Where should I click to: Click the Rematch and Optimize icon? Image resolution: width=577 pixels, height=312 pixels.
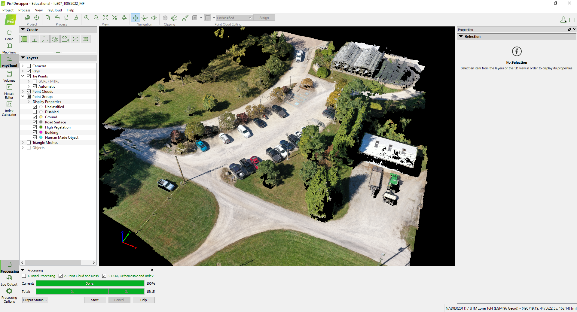[76, 18]
